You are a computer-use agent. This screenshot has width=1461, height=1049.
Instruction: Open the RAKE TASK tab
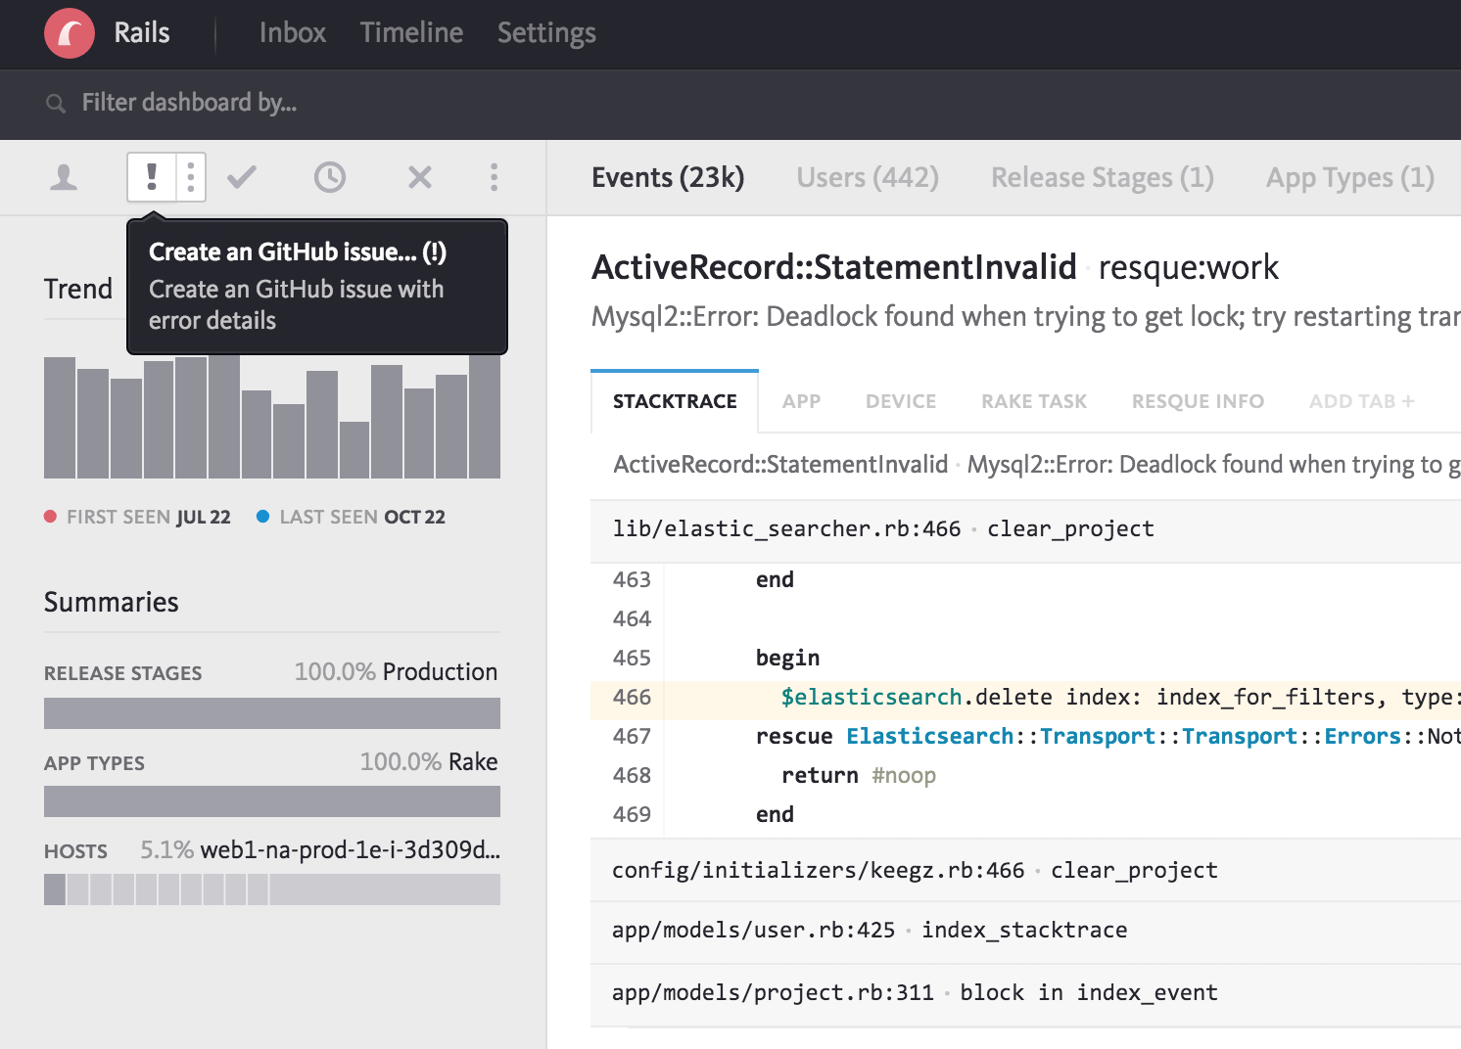(1034, 401)
